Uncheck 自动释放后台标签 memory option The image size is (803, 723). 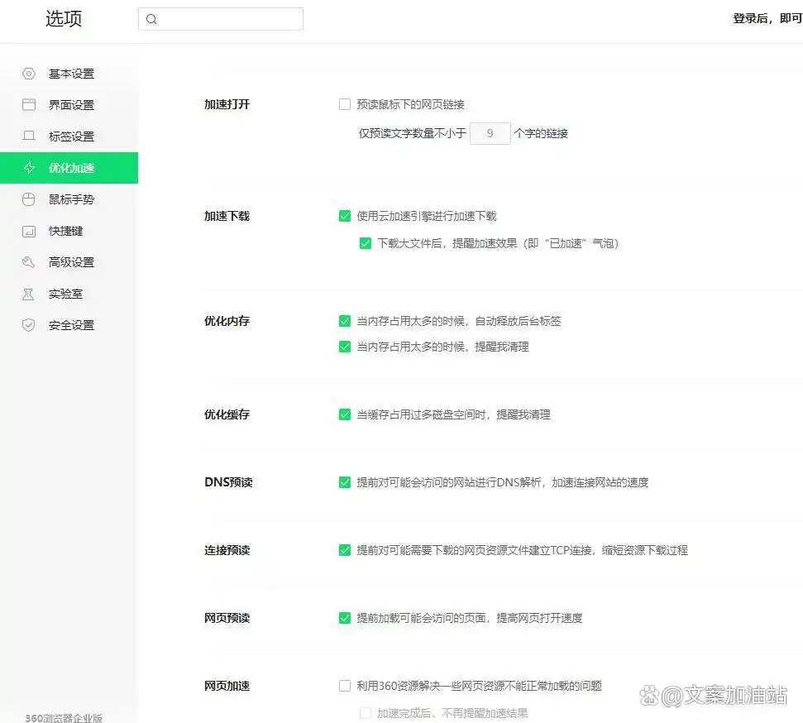[x=345, y=321]
